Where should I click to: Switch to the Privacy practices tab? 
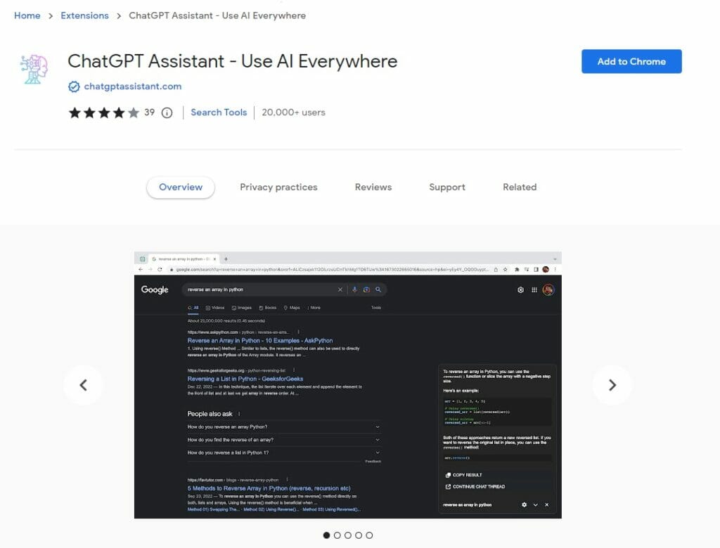(278, 188)
